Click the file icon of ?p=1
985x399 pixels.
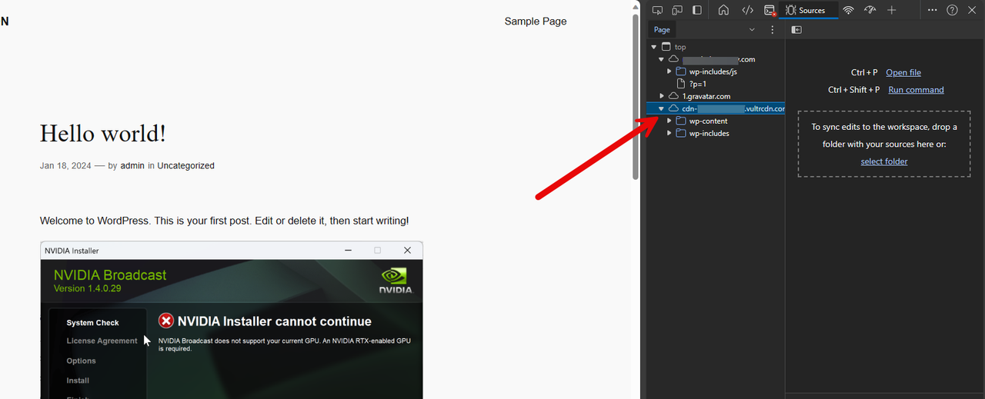click(681, 84)
